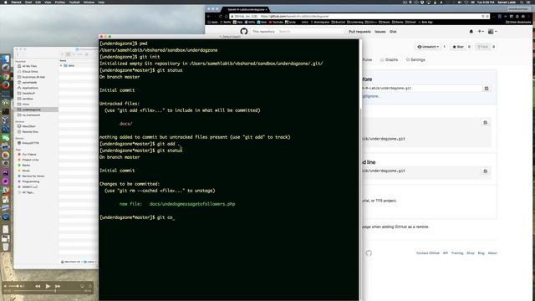The image size is (535, 301).
Task: Open Gist in the GitHub header
Action: [x=393, y=32]
